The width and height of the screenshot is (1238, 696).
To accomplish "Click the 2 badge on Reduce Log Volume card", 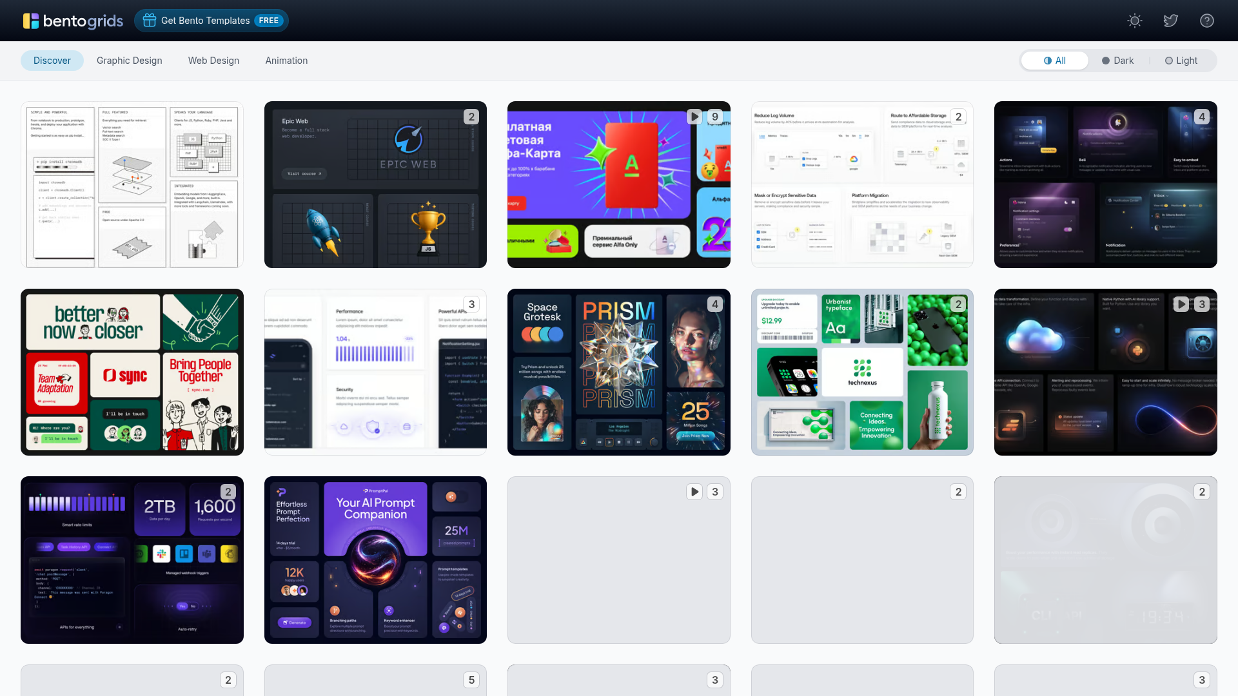I will [x=959, y=117].
